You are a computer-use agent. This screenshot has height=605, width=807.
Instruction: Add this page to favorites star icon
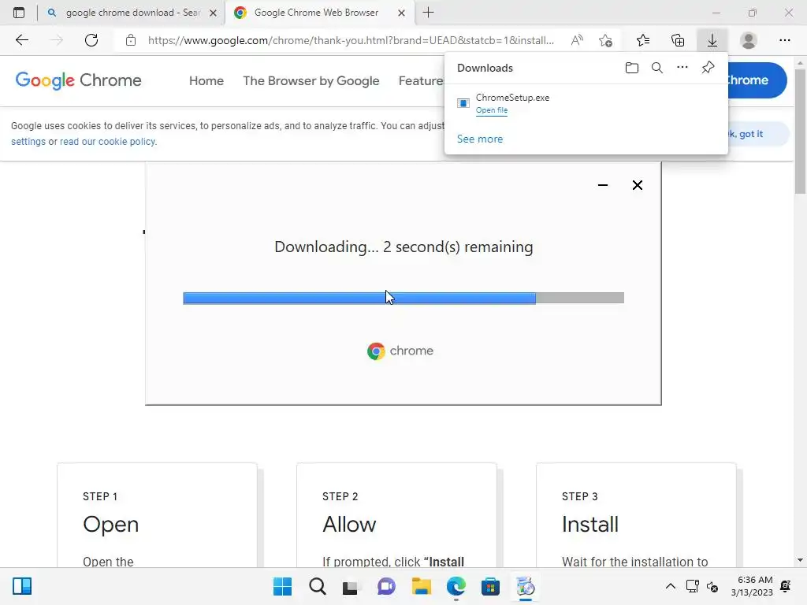pos(606,40)
